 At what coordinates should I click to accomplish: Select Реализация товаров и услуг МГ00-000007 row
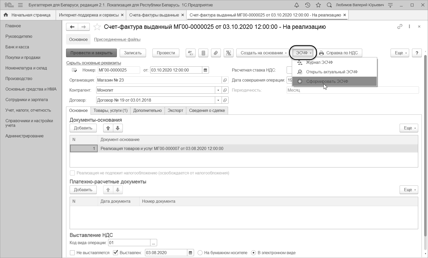[x=244, y=148]
